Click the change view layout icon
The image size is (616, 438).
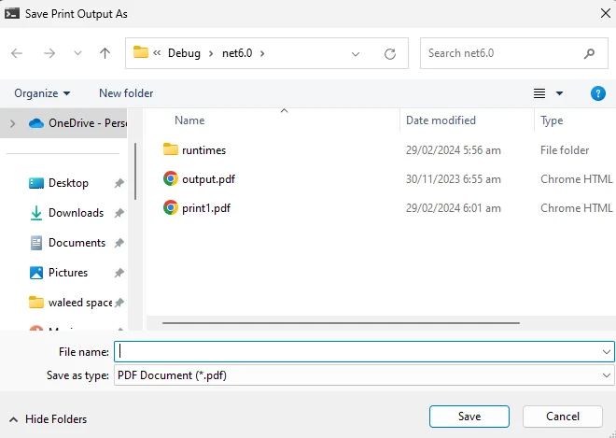pyautogui.click(x=539, y=93)
